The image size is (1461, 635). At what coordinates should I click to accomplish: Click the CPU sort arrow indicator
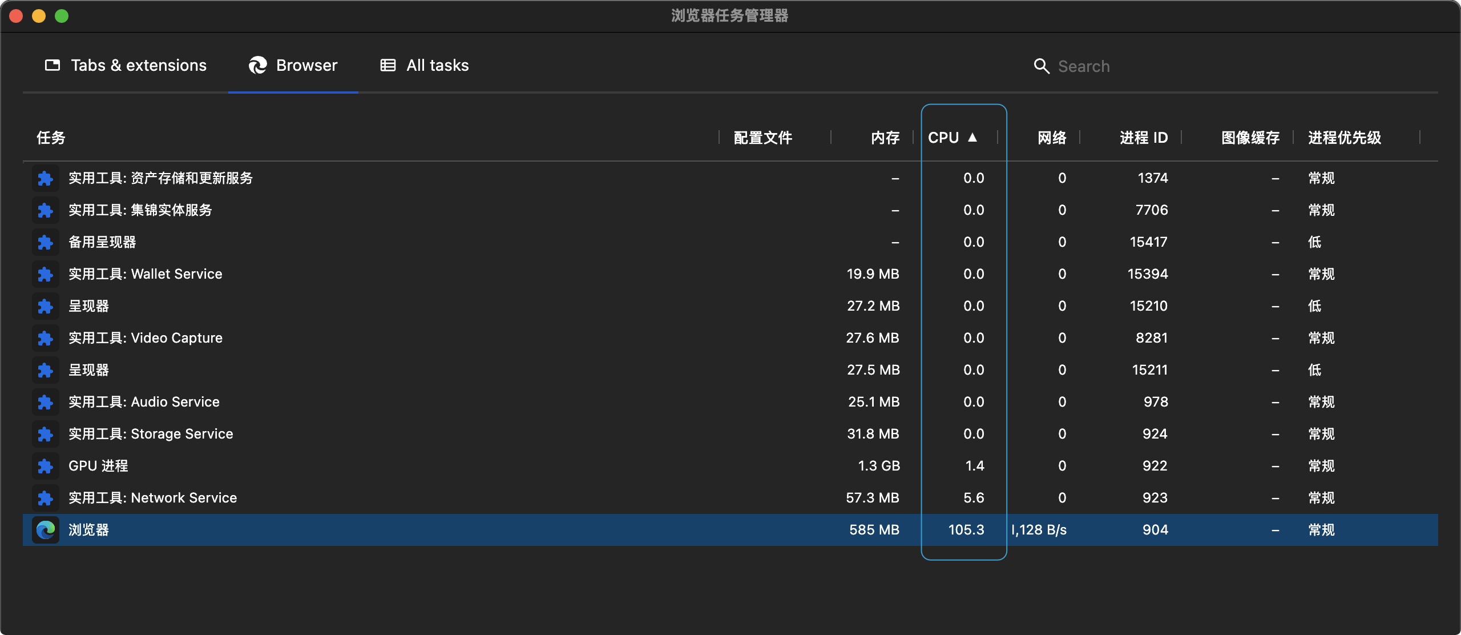click(972, 138)
